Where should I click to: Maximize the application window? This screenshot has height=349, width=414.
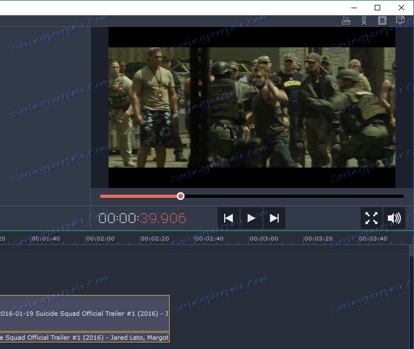377,8
